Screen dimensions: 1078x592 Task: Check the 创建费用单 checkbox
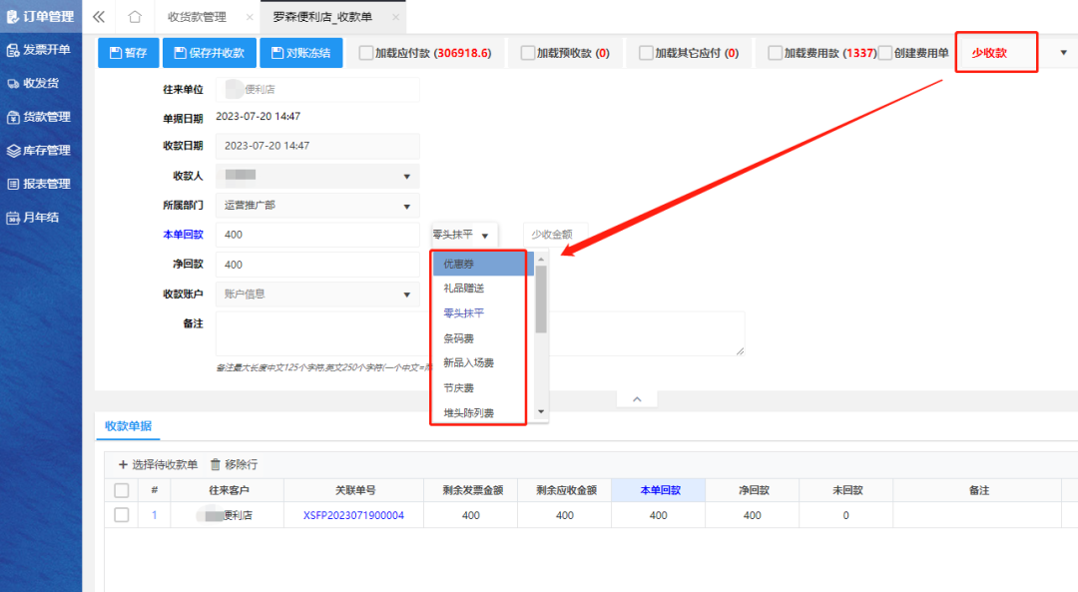tap(884, 53)
